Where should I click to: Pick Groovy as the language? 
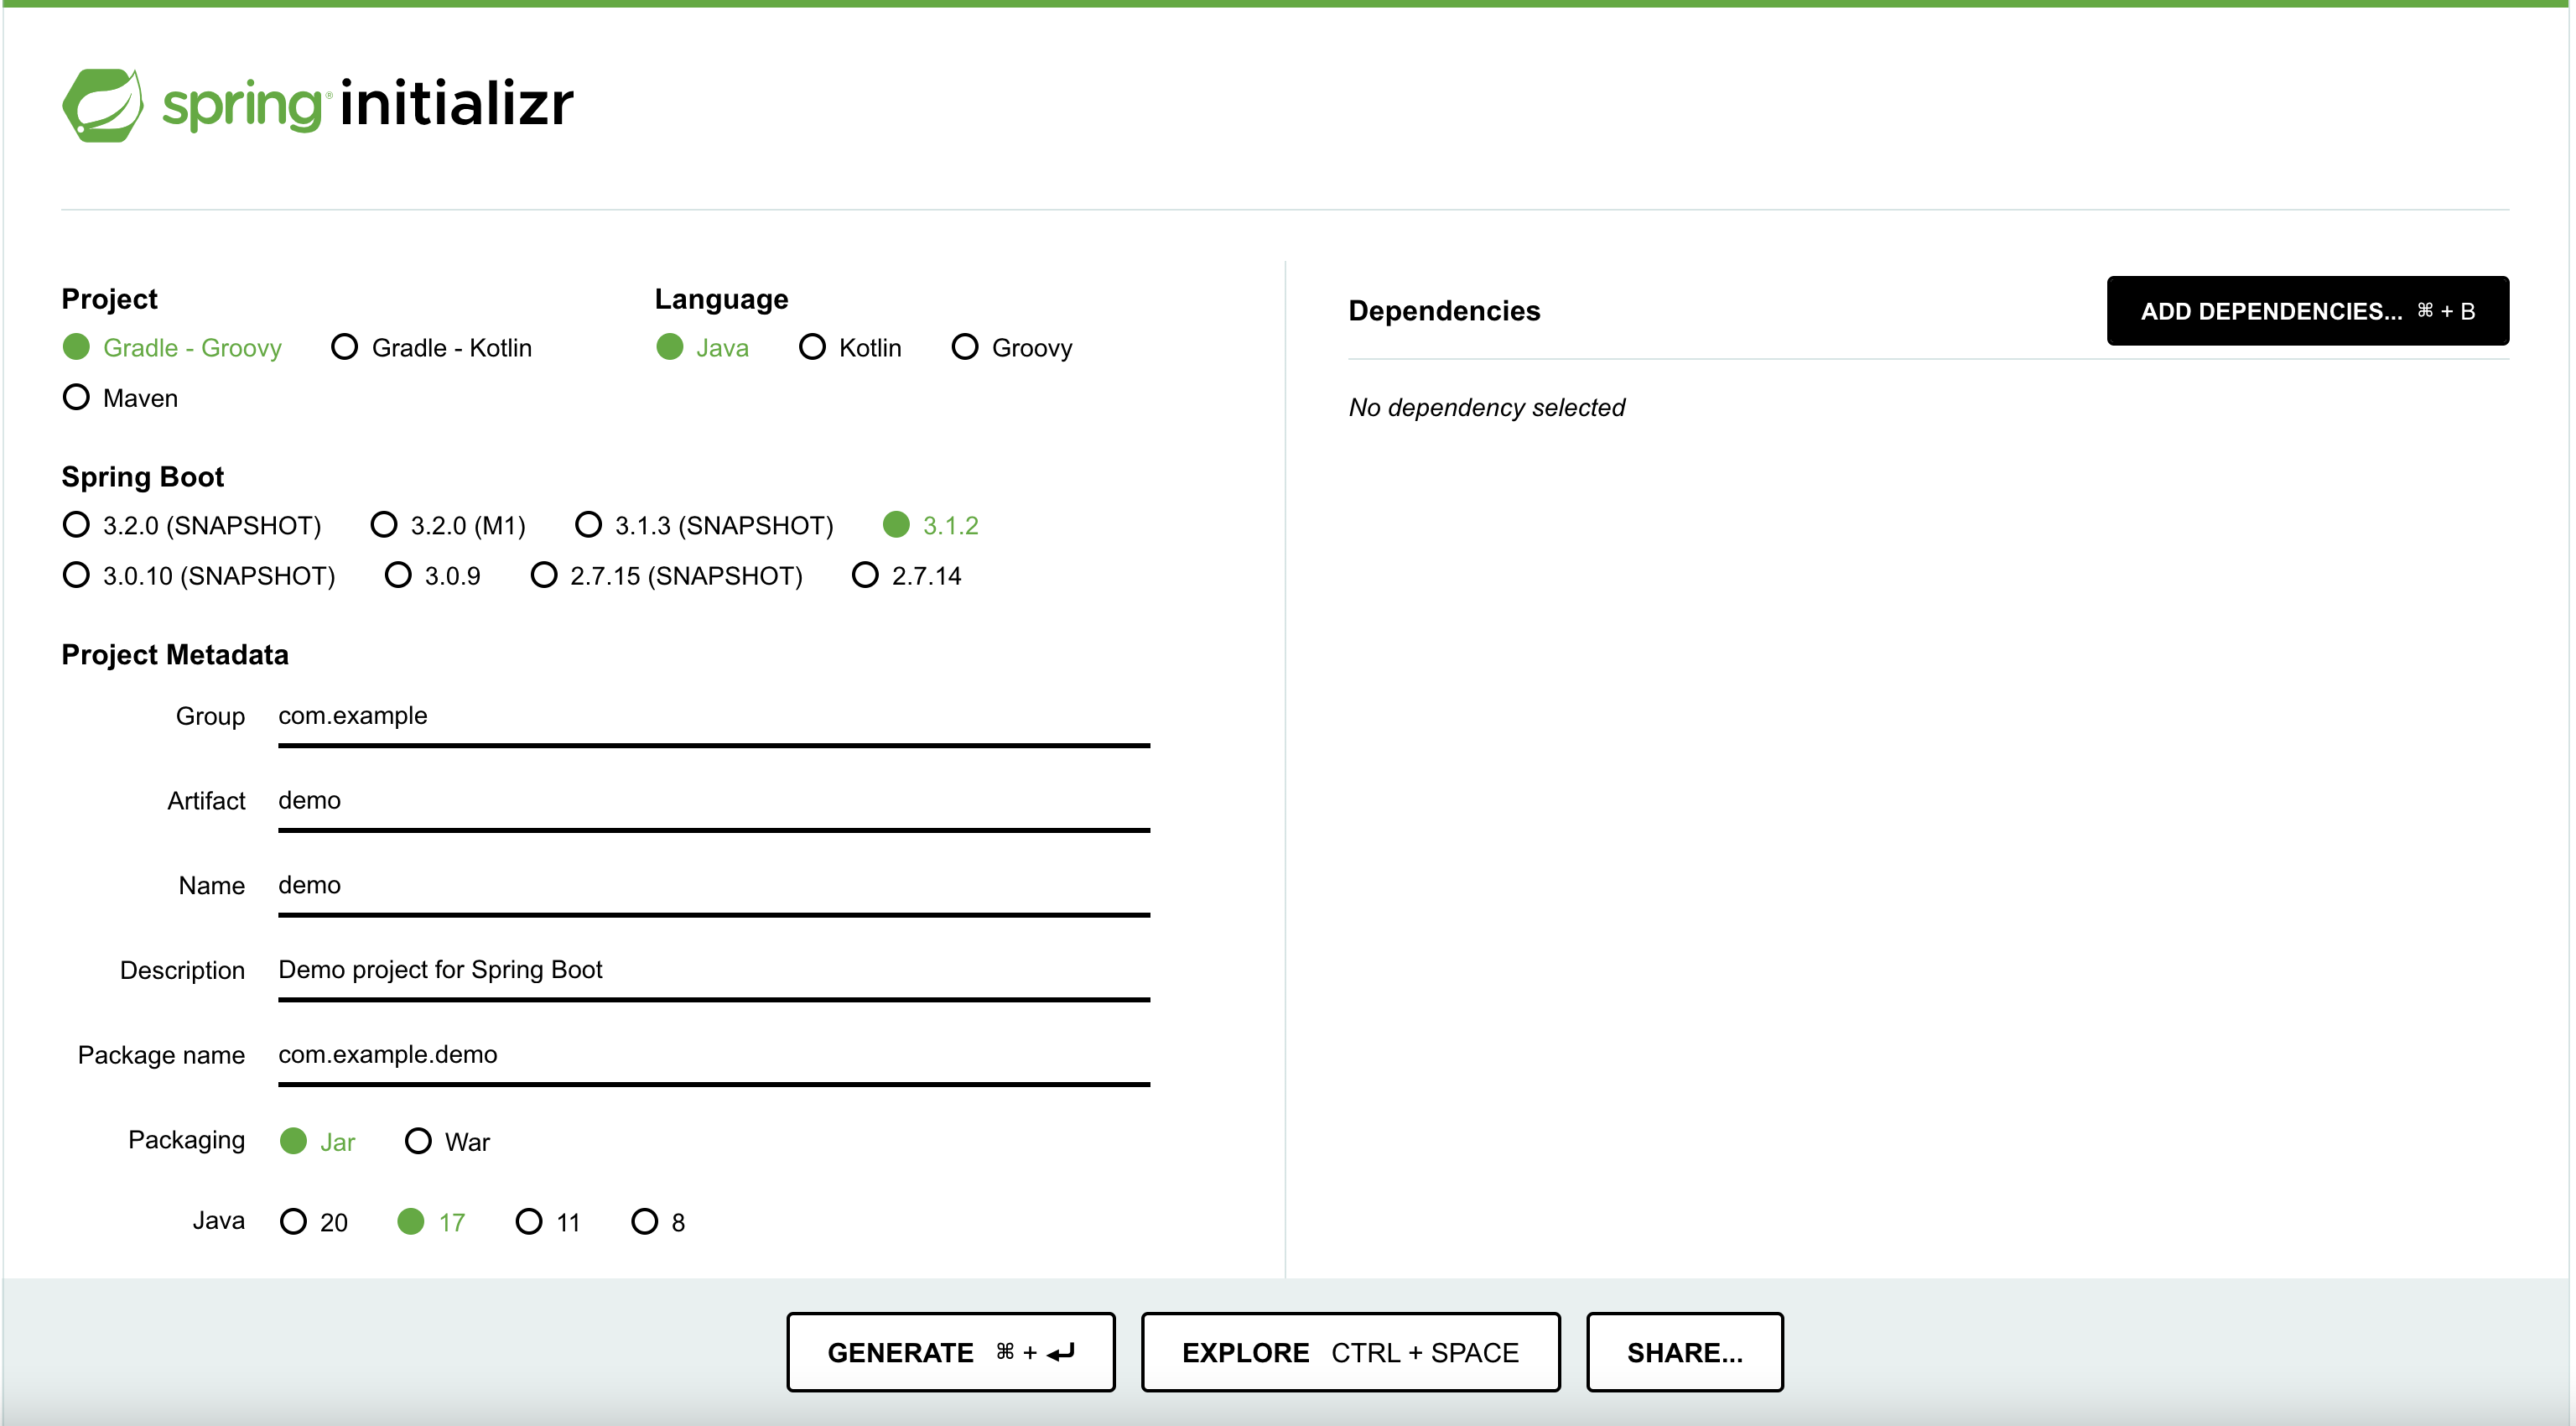[x=965, y=347]
